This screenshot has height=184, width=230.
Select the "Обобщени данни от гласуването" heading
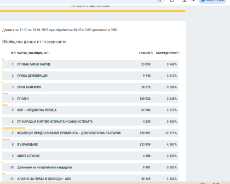tap(34, 42)
